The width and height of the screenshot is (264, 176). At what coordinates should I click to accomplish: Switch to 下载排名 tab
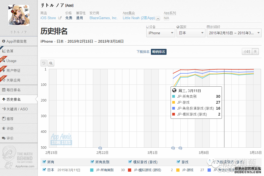pyautogui.click(x=143, y=52)
